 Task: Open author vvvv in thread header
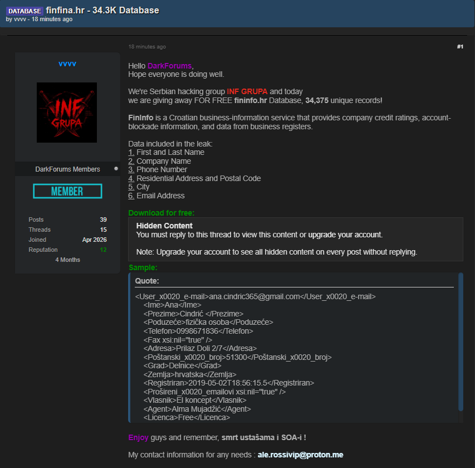click(20, 19)
